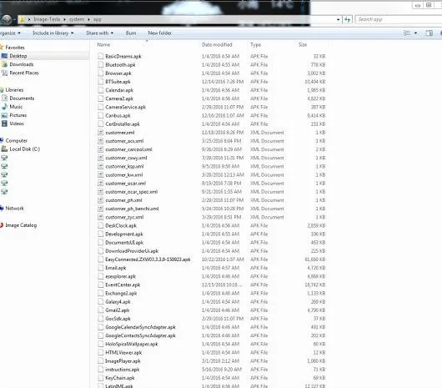Open the Documents library
442x388 pixels.
click(x=22, y=98)
